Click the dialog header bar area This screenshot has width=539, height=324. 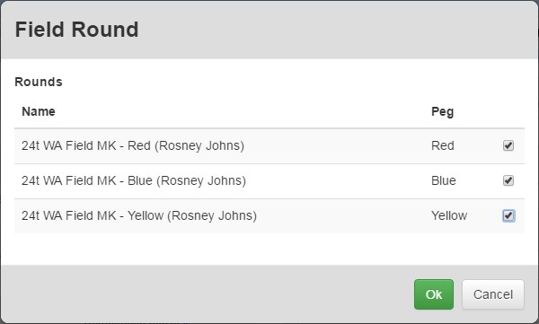point(269,30)
